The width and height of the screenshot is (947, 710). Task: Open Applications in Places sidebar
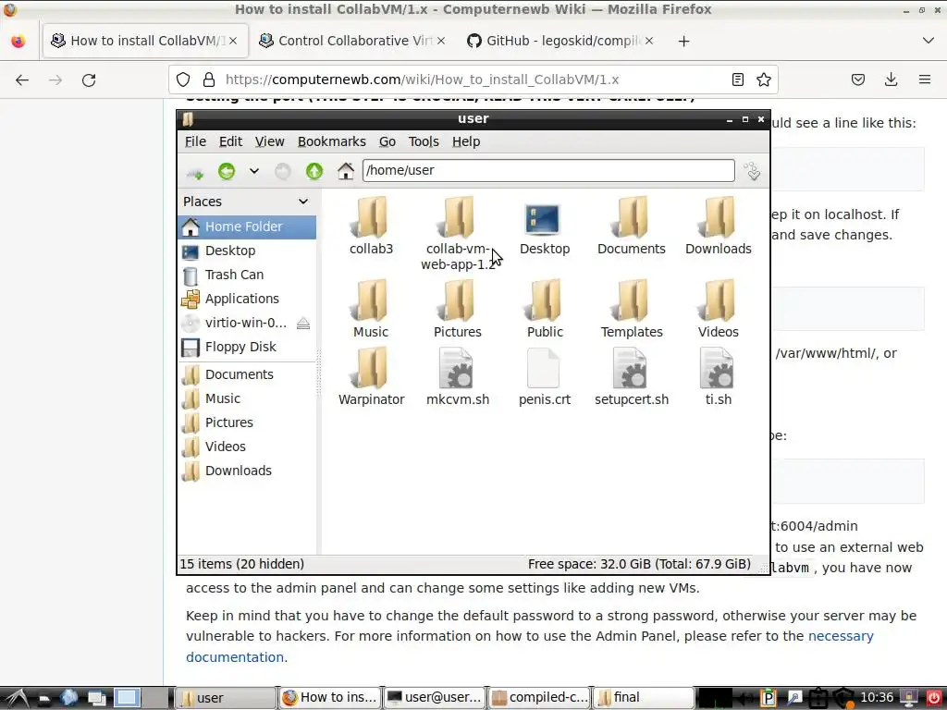click(247, 299)
